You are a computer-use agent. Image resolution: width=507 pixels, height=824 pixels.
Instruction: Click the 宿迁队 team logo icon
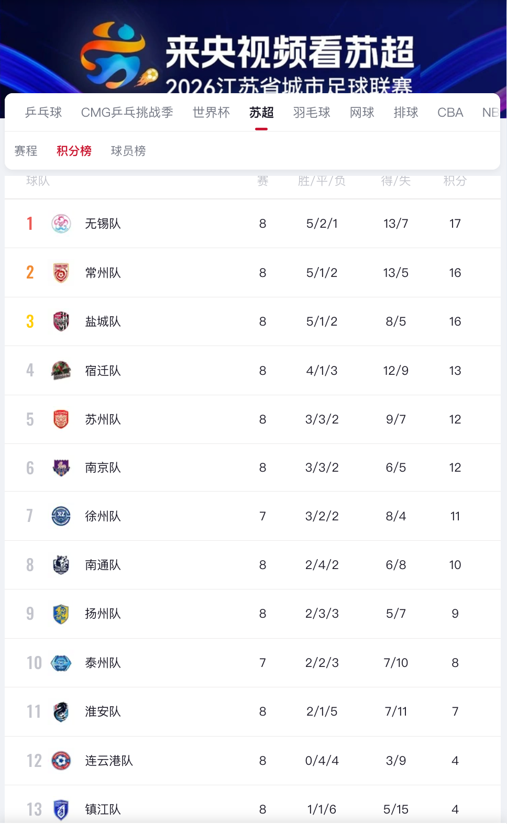coord(61,371)
